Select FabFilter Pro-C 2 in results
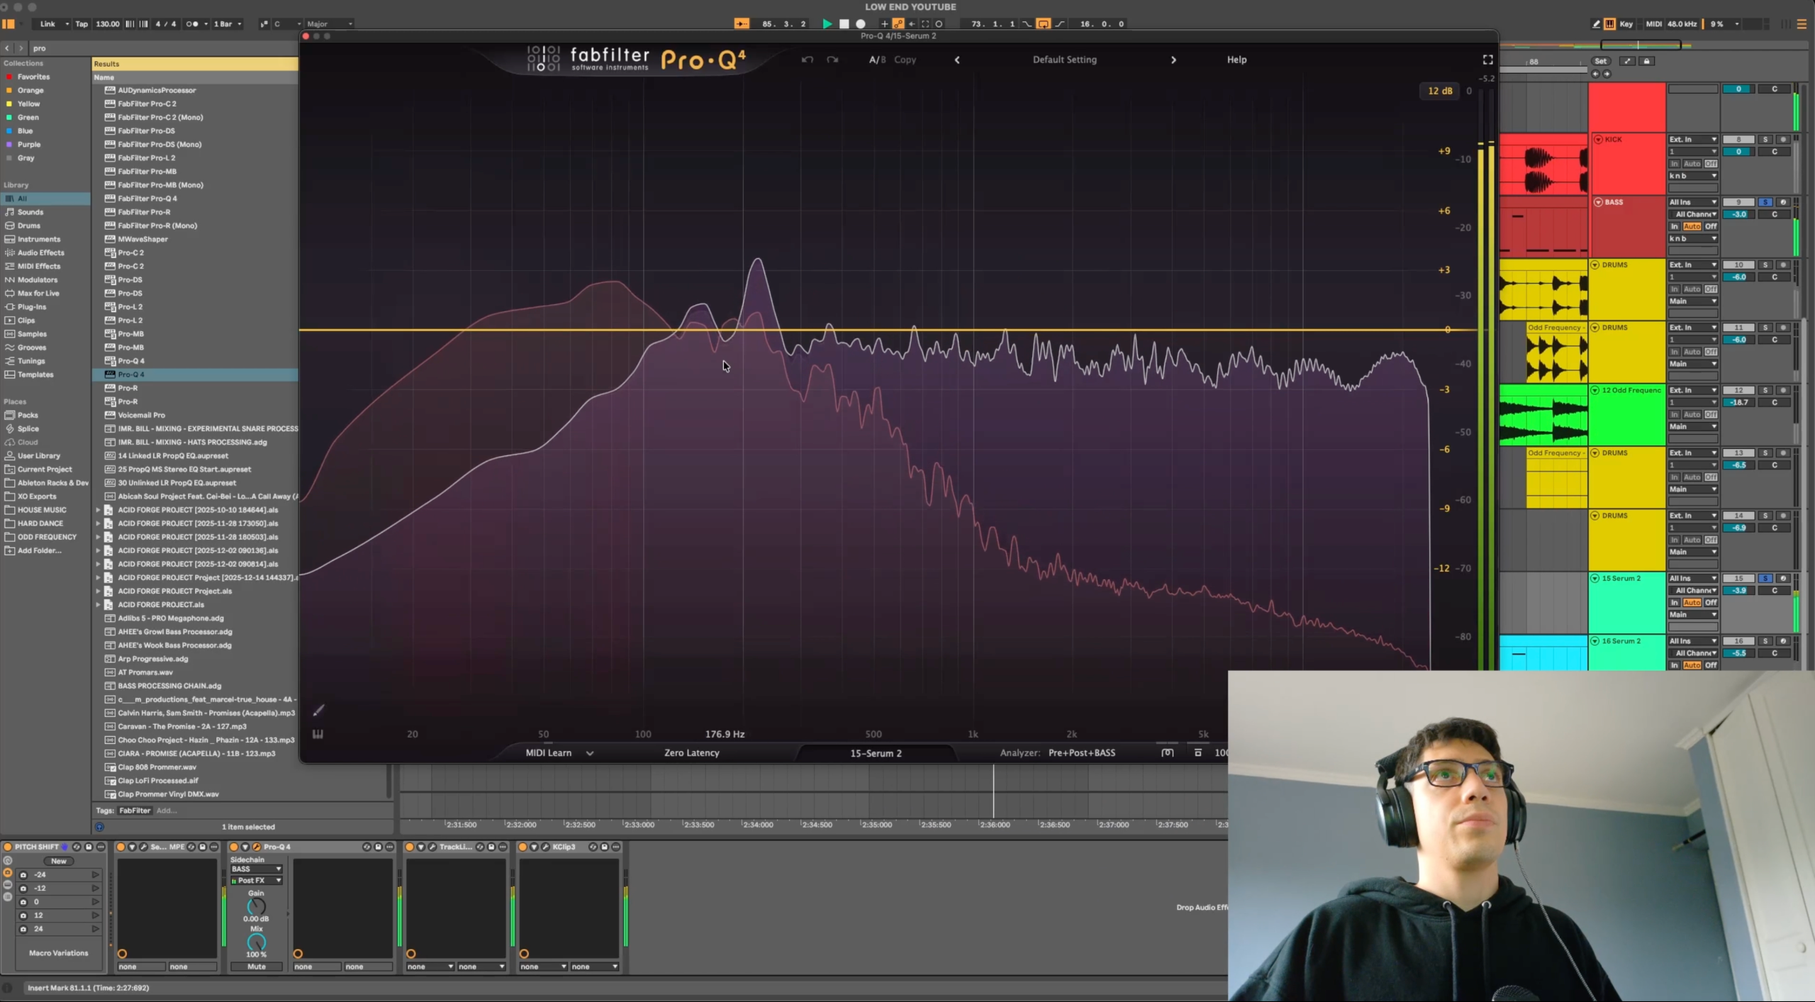Image resolution: width=1815 pixels, height=1002 pixels. [x=196, y=104]
